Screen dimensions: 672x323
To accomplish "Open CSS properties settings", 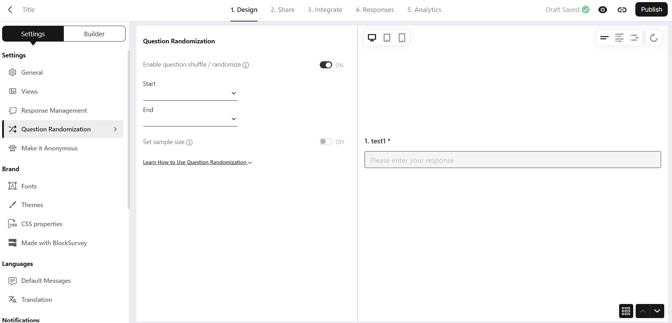I will pos(63,224).
